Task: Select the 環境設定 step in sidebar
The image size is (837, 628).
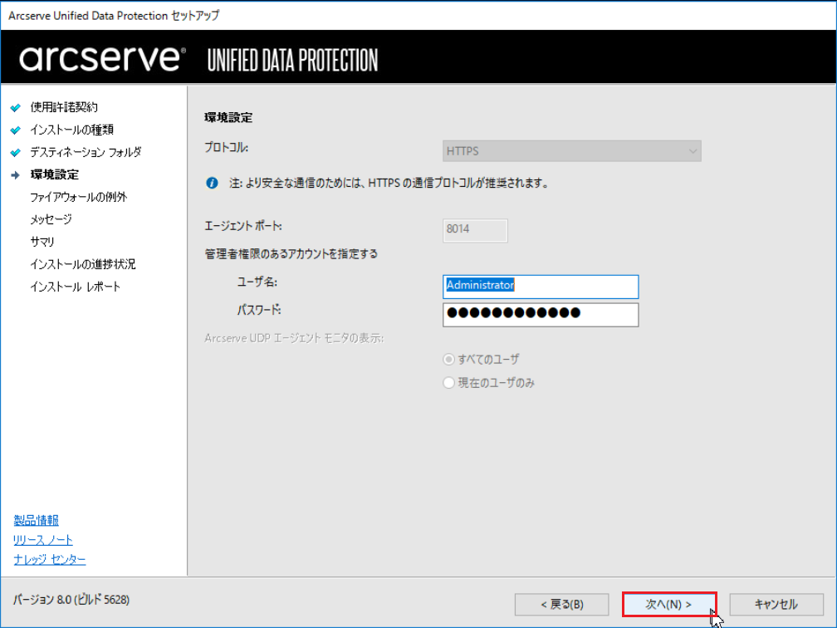Action: click(55, 174)
